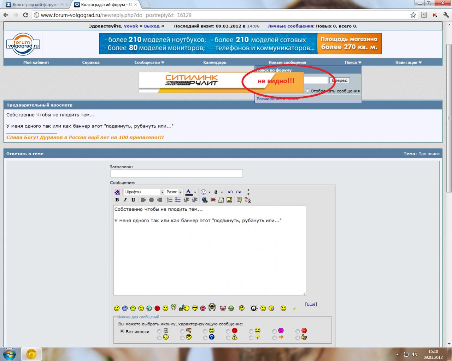Toggle bold formatting in editor
Screen dimensions: 452x361
click(117, 200)
